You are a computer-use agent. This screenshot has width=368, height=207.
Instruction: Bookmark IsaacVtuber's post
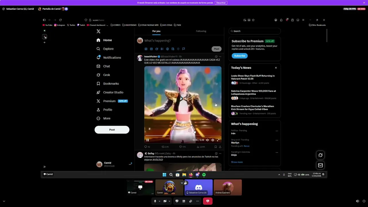(215, 147)
